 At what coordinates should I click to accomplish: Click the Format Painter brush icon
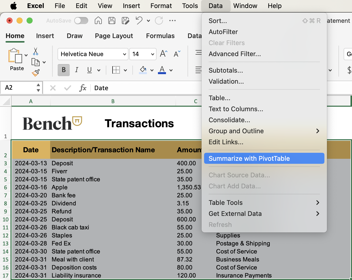[36, 73]
